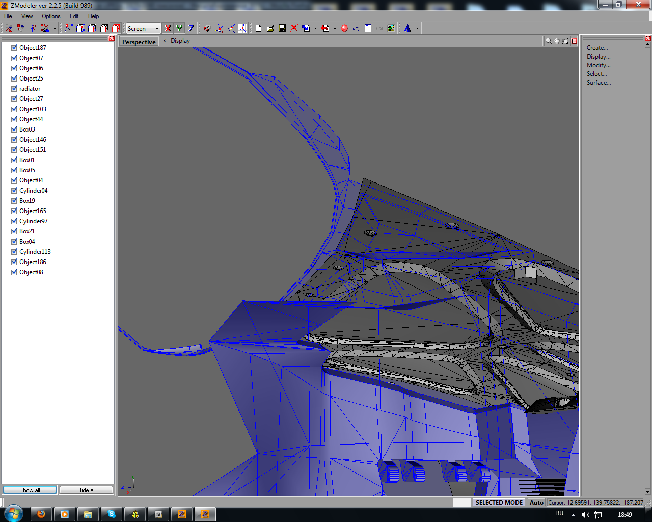
Task: Click the Z axis lock button
Action: click(x=191, y=29)
